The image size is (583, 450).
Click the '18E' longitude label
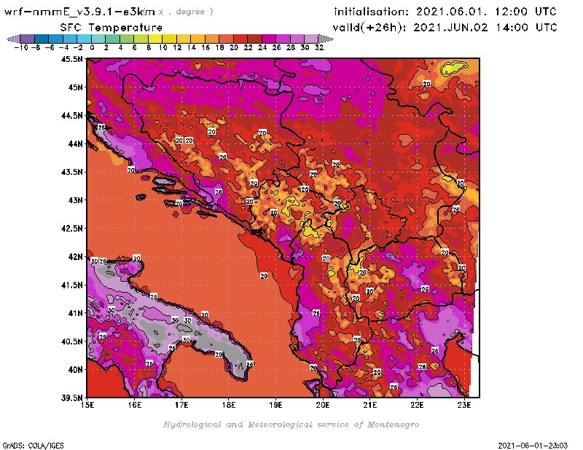pyautogui.click(x=229, y=405)
